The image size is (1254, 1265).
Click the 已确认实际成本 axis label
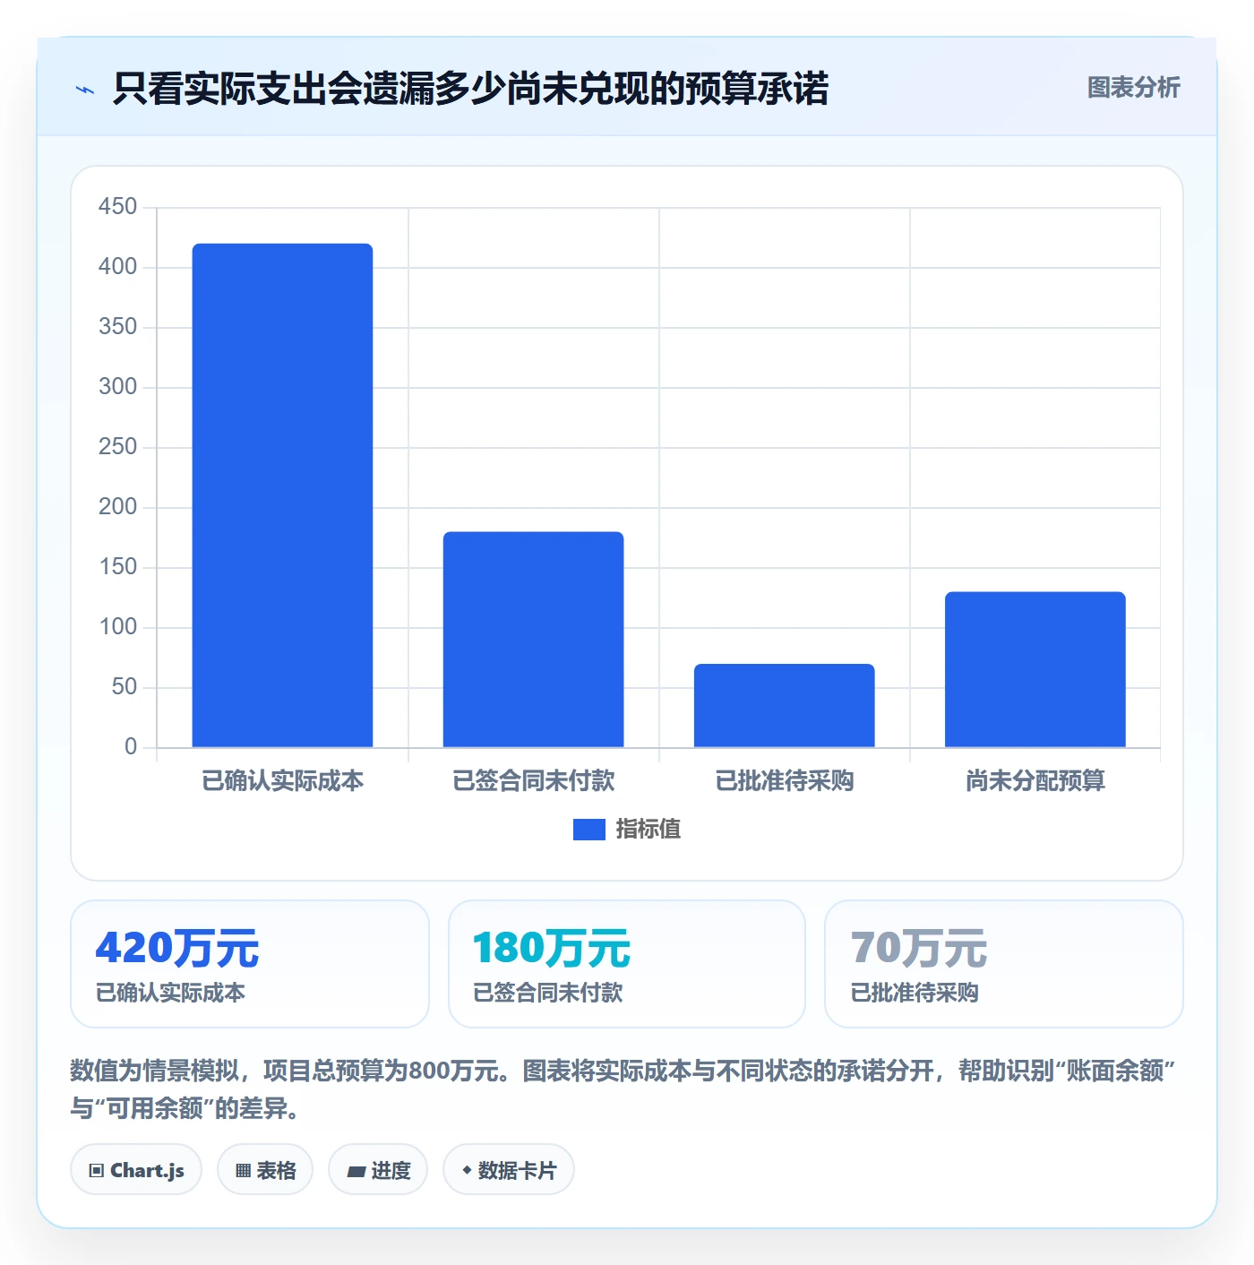[282, 780]
